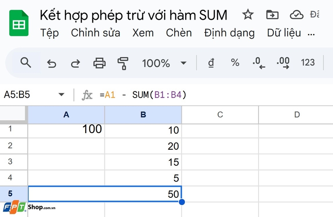Open the Chèn menu
This screenshot has height=217, width=333.
click(x=179, y=33)
